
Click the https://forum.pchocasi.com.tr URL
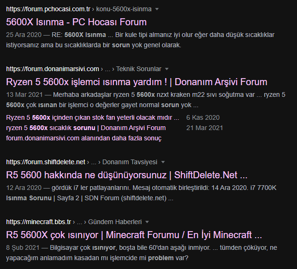pyautogui.click(x=48, y=9)
